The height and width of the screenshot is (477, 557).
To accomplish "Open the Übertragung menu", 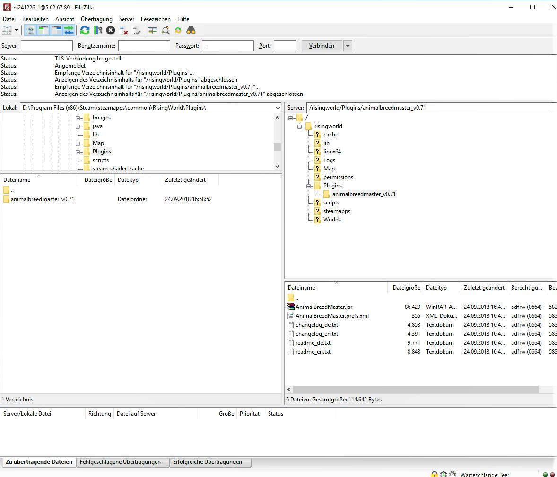I will point(96,19).
